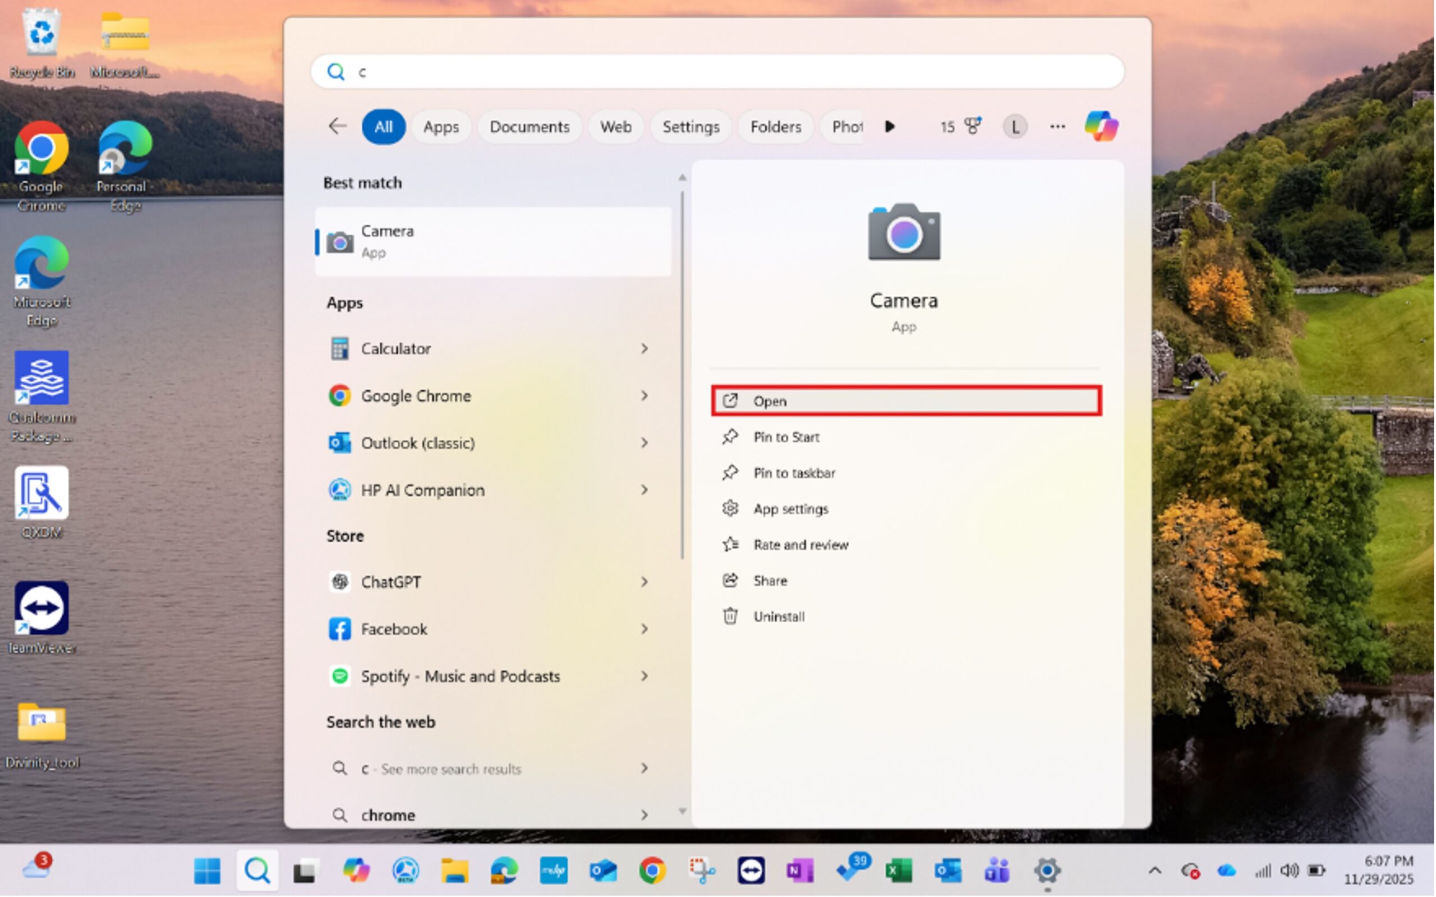Launch OneNote from the taskbar

pyautogui.click(x=799, y=871)
